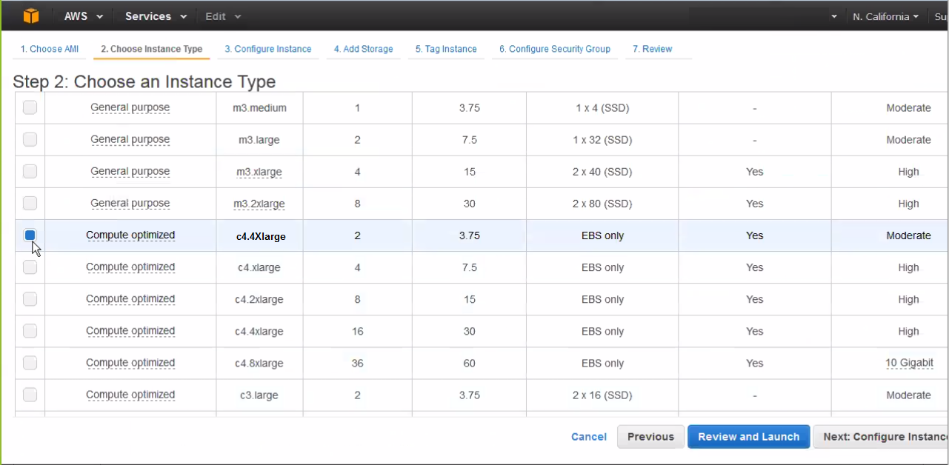This screenshot has height=465, width=949.
Task: Click General purpose link in m3.xlarge row
Action: click(130, 171)
